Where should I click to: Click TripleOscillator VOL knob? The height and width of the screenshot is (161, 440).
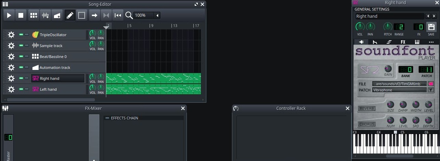pos(93,33)
